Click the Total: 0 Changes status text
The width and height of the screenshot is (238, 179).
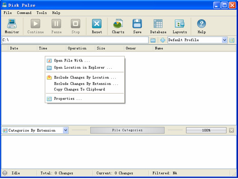57,173
